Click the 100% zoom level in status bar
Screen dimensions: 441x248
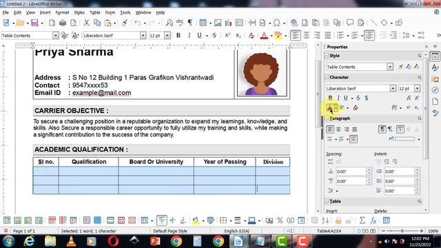click(433, 231)
